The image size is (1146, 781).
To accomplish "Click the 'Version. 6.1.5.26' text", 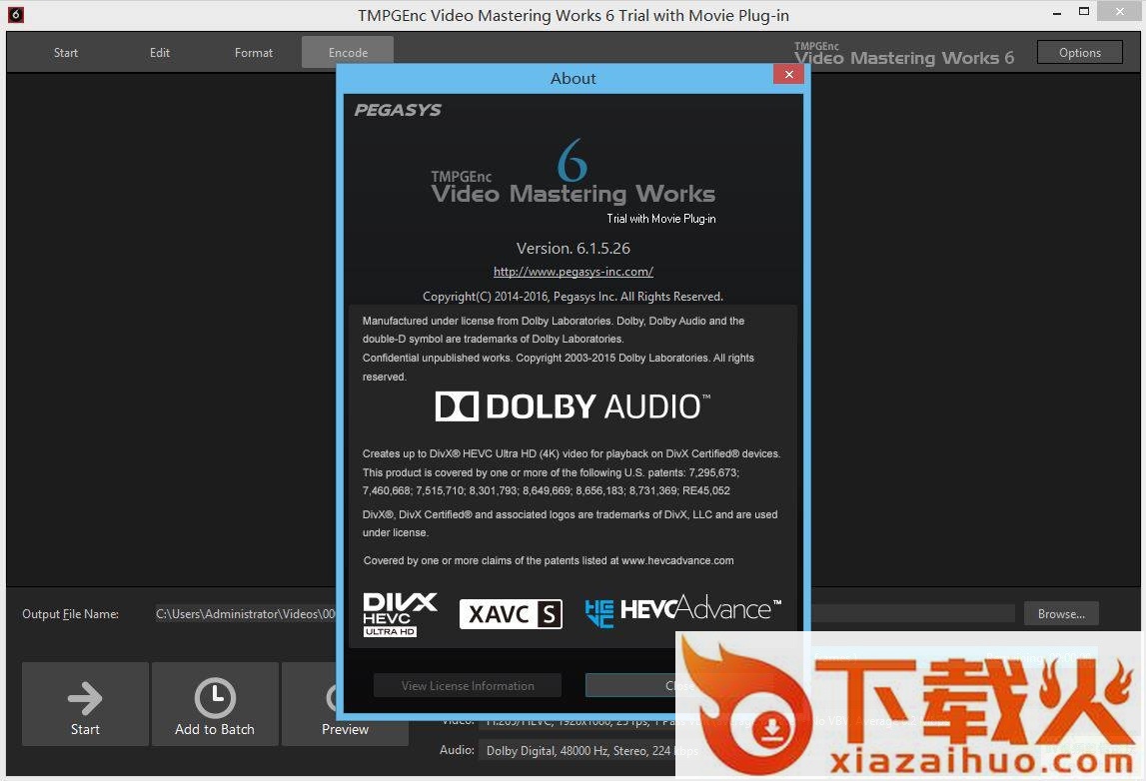I will click(573, 249).
